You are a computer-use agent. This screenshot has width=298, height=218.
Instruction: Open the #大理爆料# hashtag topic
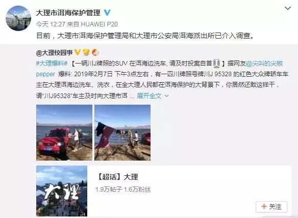(52, 63)
